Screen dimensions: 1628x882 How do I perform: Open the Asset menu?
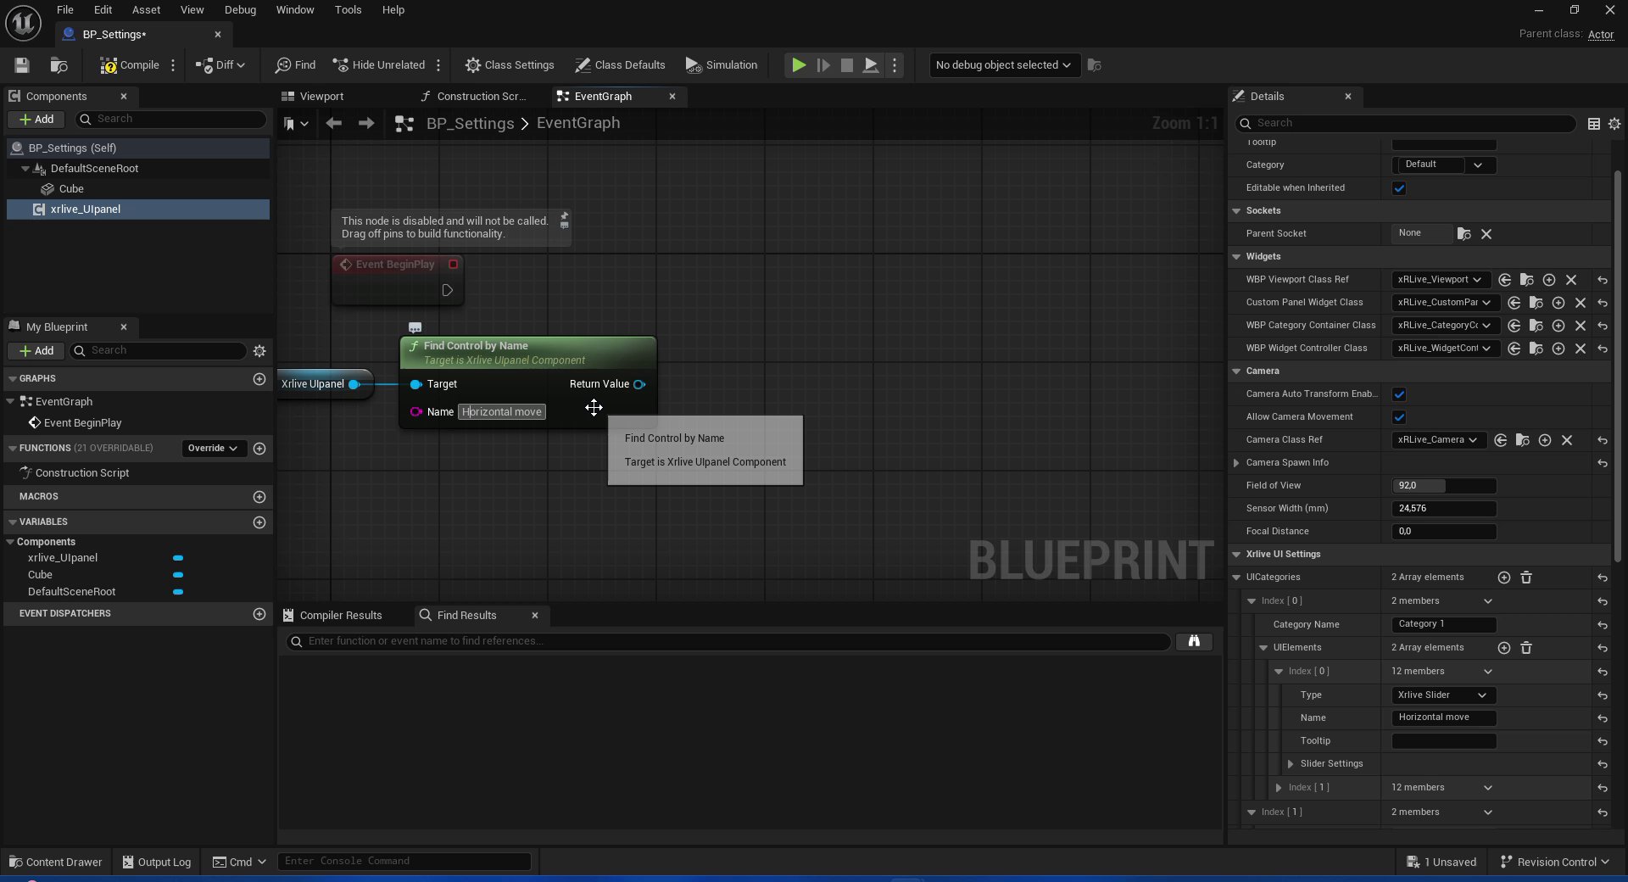(146, 10)
